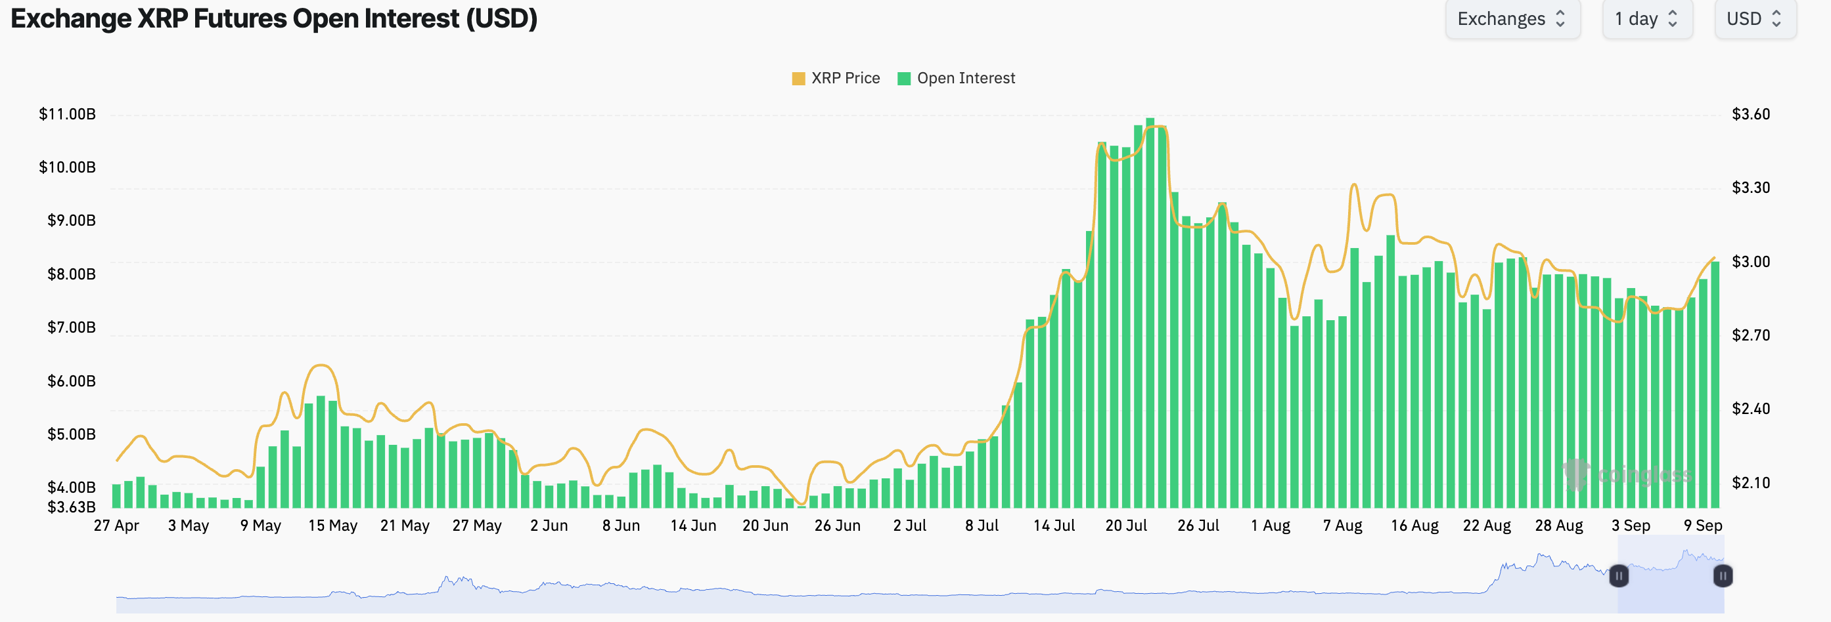Click the 15 May date label

pyautogui.click(x=332, y=526)
